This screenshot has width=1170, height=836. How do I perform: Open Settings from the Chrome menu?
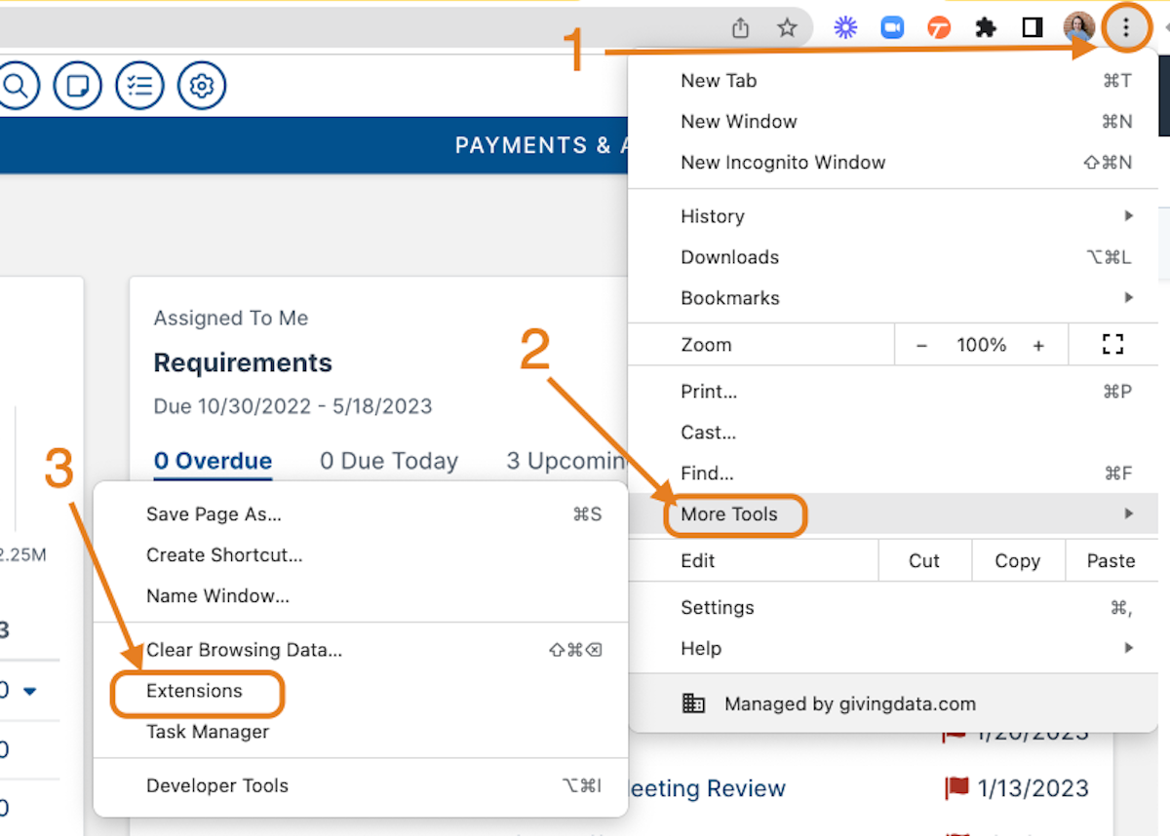coord(892,608)
